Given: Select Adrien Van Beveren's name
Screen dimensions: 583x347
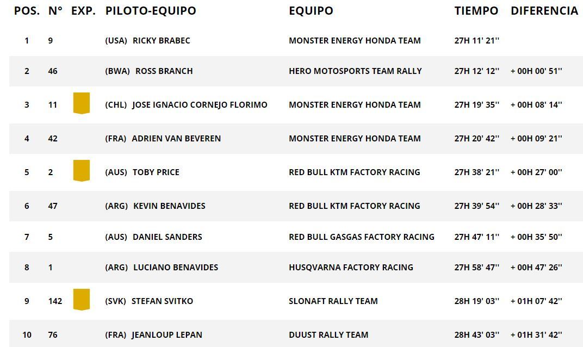Looking at the screenshot, I should 176,138.
